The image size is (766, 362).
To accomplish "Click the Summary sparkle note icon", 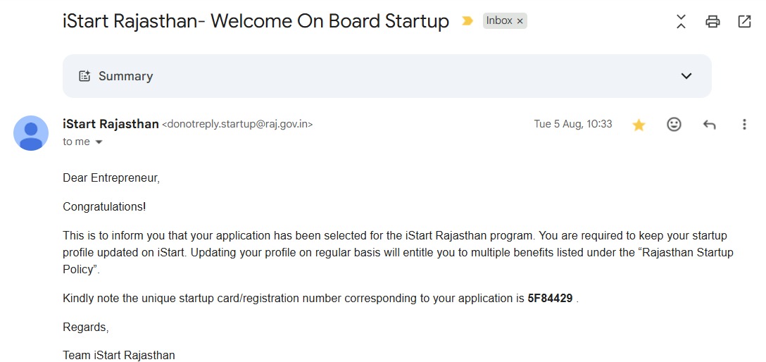I will (84, 76).
